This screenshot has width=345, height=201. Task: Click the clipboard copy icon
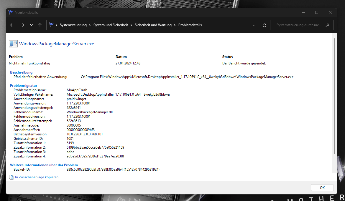[11, 177]
